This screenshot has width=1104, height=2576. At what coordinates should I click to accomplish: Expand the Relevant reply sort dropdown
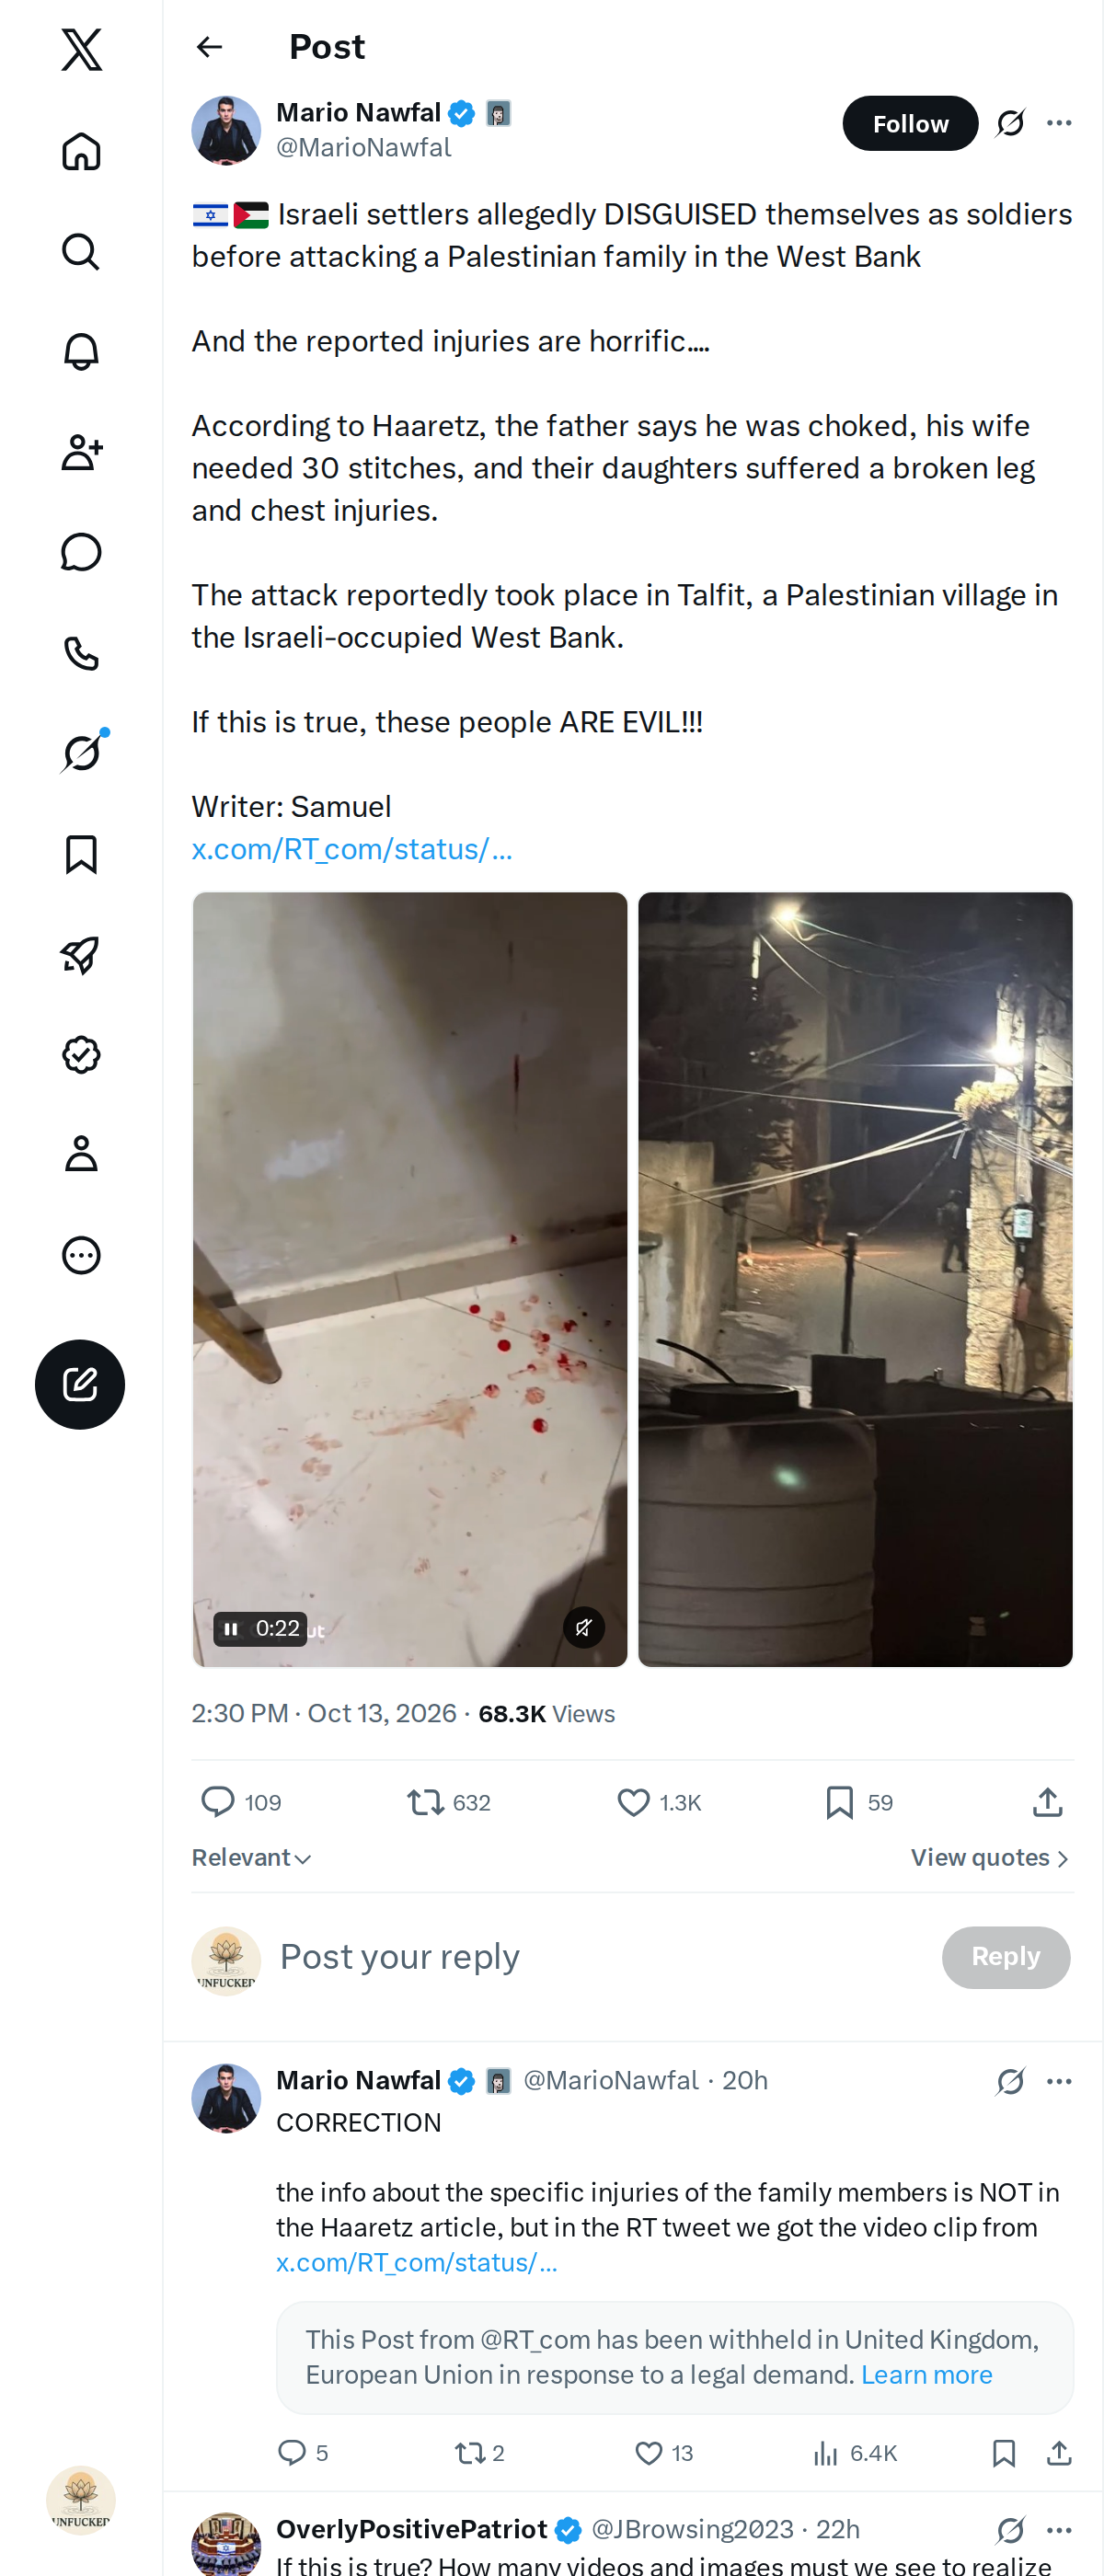pyautogui.click(x=252, y=1857)
